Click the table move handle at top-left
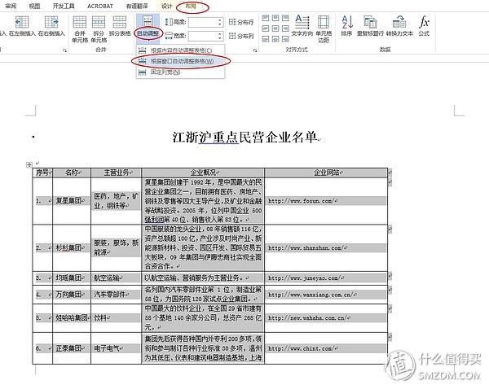Viewport: 489px width, 389px height. (29, 164)
